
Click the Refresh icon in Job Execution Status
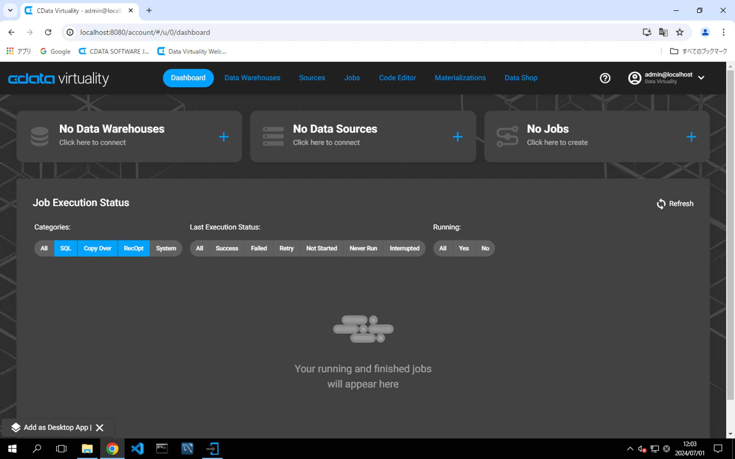[661, 204]
